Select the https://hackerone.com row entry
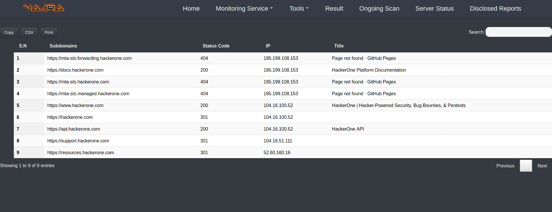 point(70,117)
